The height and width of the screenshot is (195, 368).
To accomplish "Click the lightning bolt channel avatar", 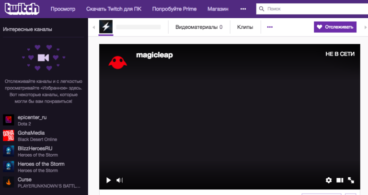I will pyautogui.click(x=106, y=27).
